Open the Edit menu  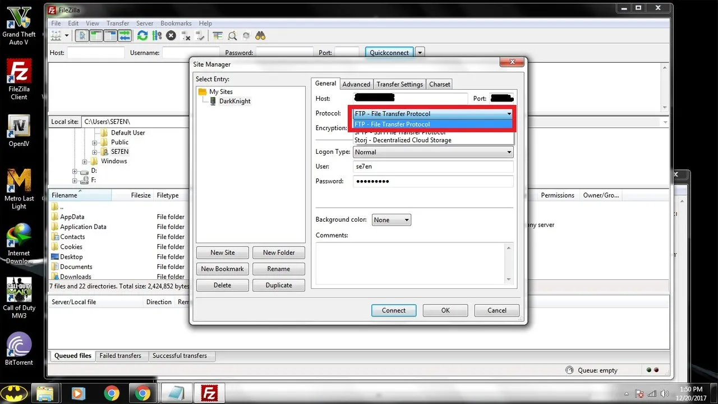coord(73,24)
